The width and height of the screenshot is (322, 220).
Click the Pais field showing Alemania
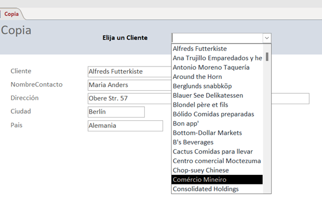[x=125, y=126]
